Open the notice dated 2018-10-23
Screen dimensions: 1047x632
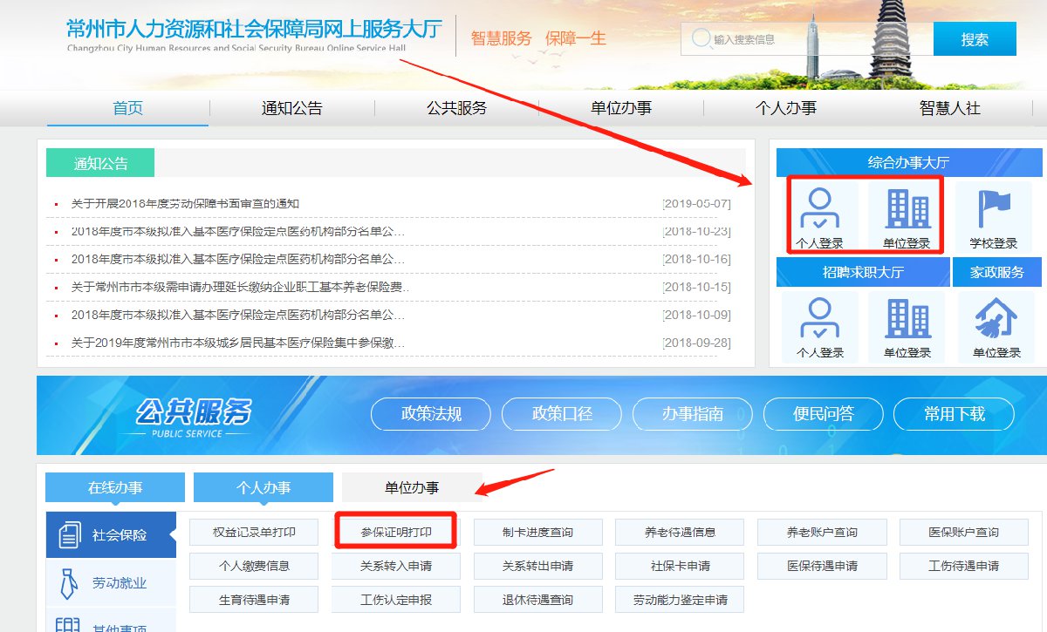pos(238,232)
